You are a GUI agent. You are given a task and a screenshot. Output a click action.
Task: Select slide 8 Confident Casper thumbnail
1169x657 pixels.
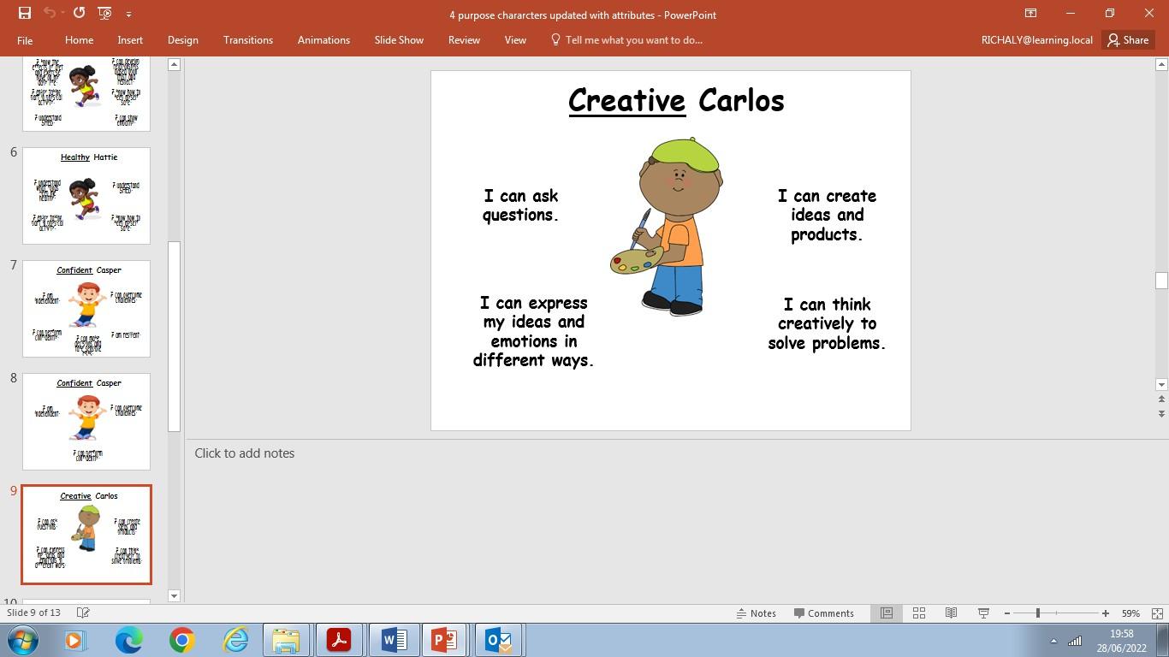coord(86,422)
